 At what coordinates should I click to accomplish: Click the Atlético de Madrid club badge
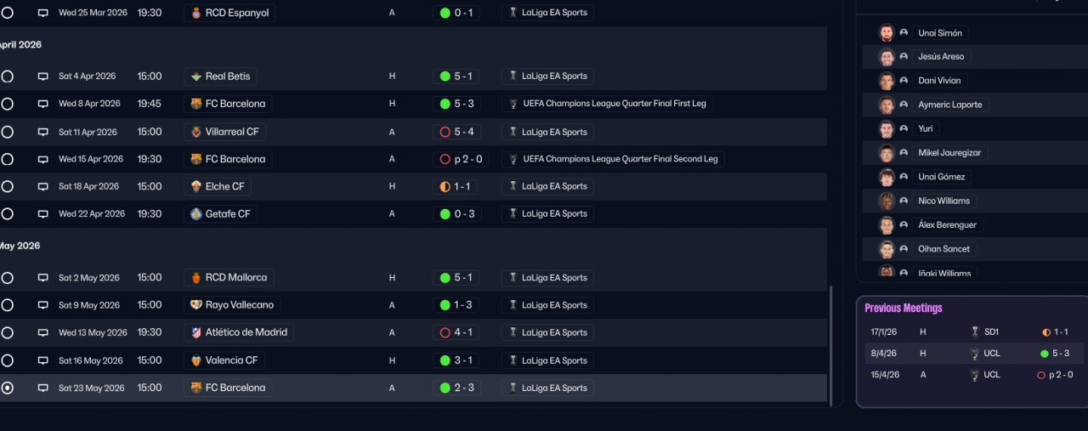[196, 332]
